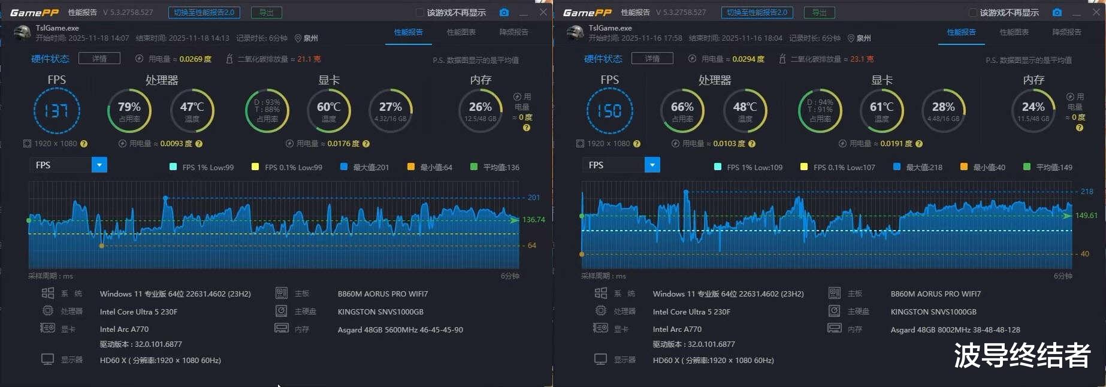Click the memory 内存 icon in right window's spec list
Viewport: 1106px width, 387px height.
(x=835, y=328)
